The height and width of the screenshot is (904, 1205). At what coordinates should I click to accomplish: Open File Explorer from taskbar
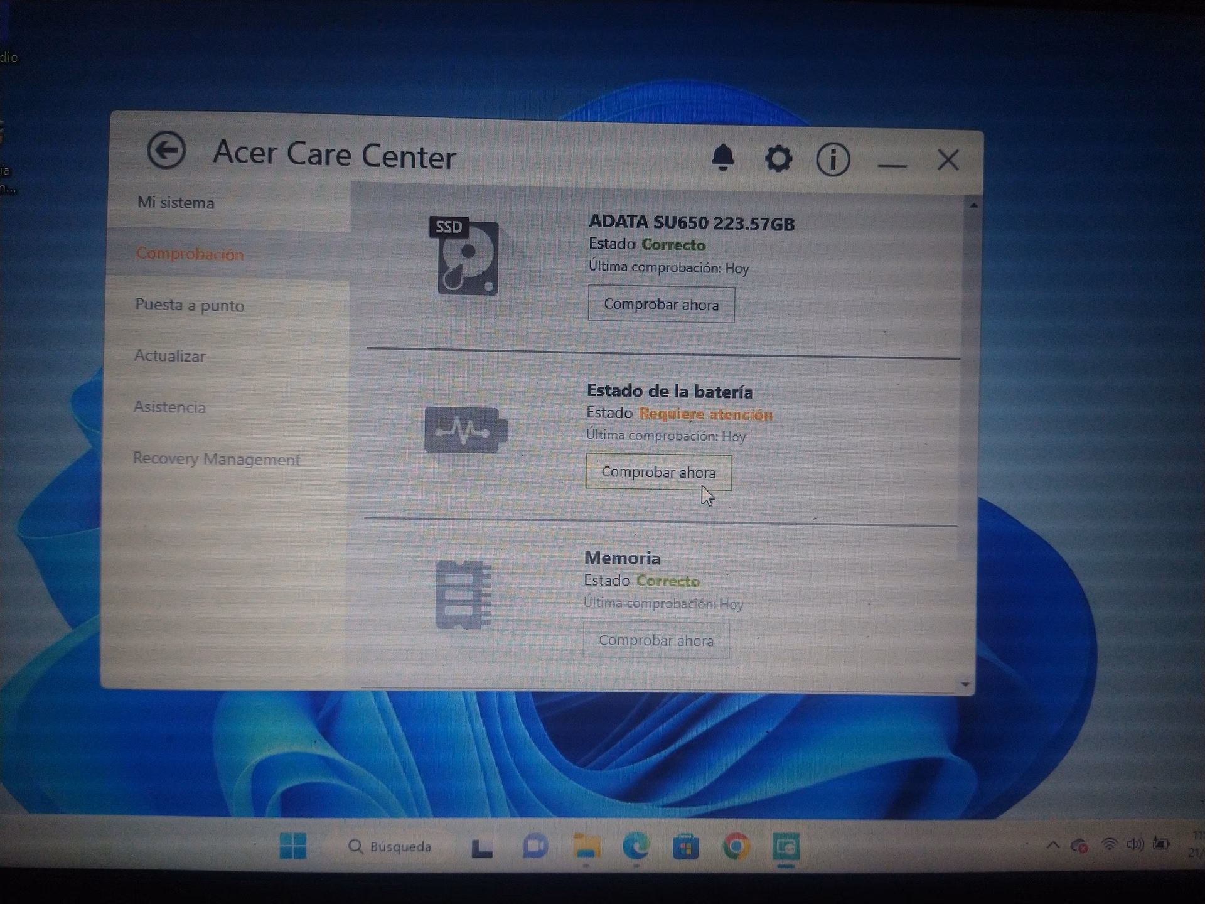click(x=586, y=847)
